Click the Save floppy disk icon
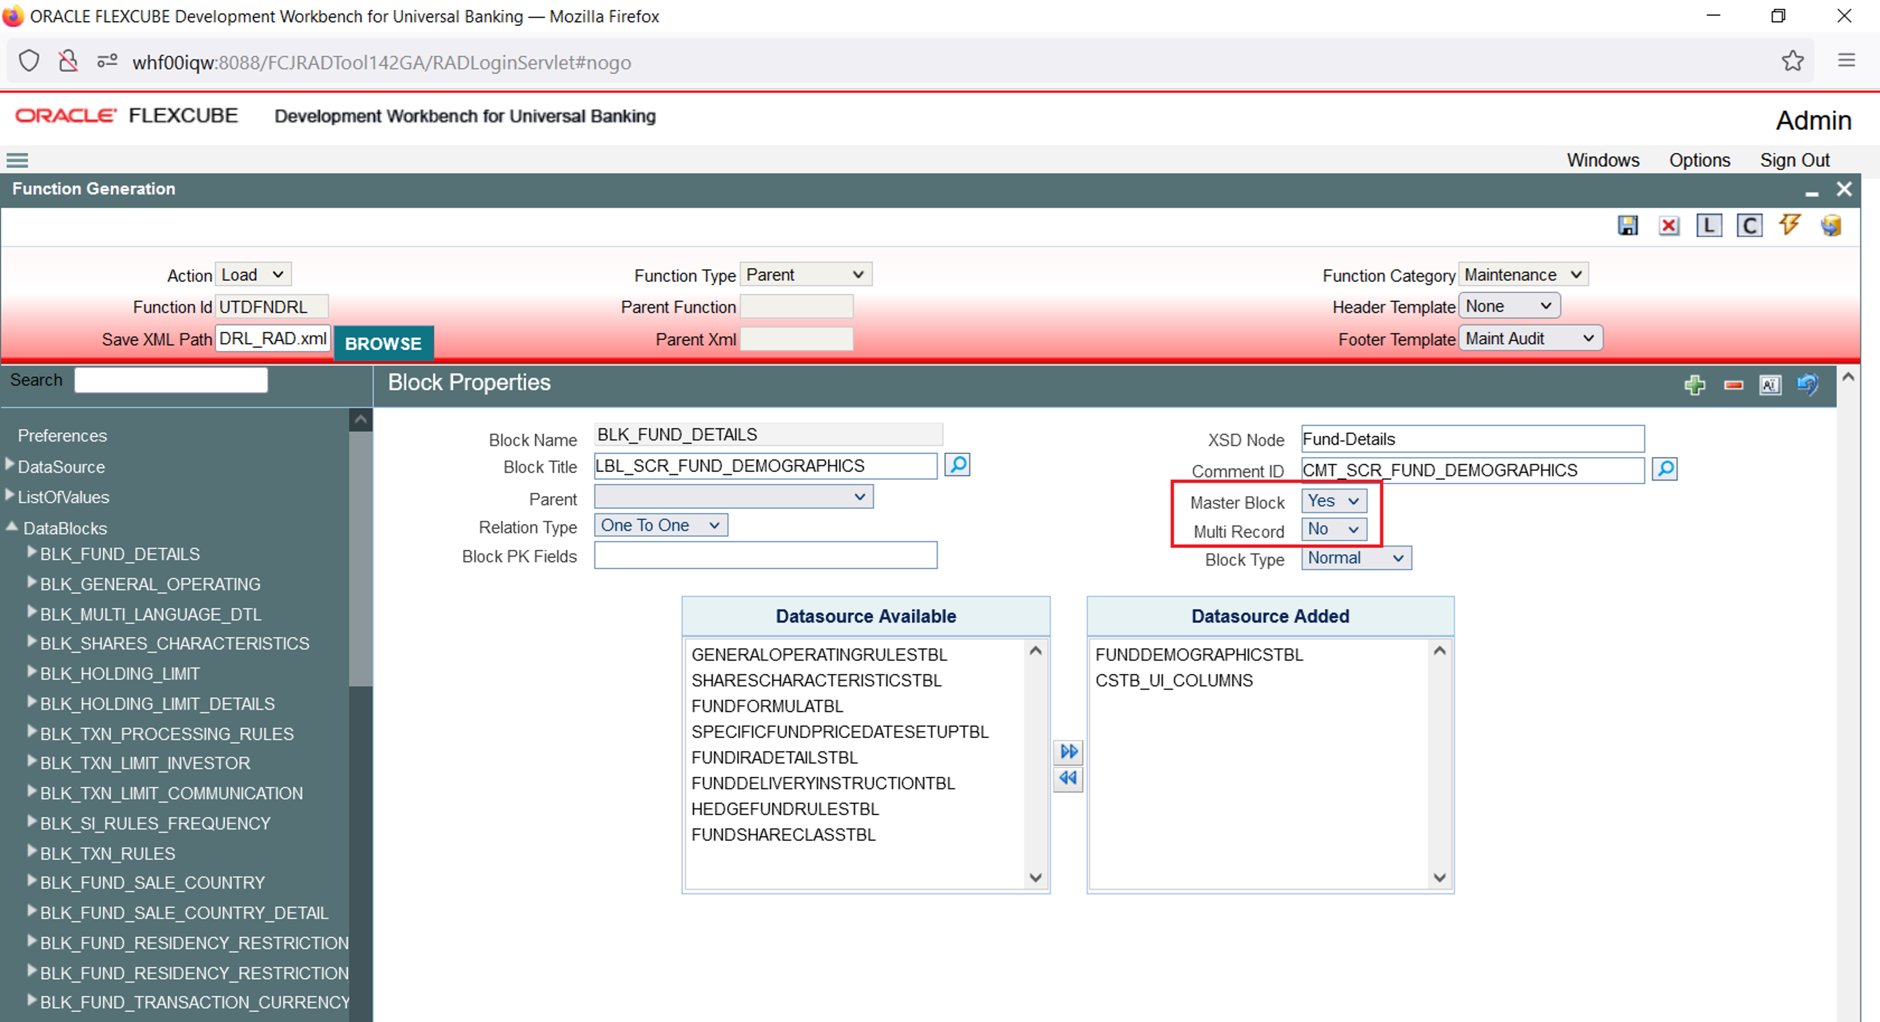This screenshot has width=1880, height=1022. pos(1628,226)
